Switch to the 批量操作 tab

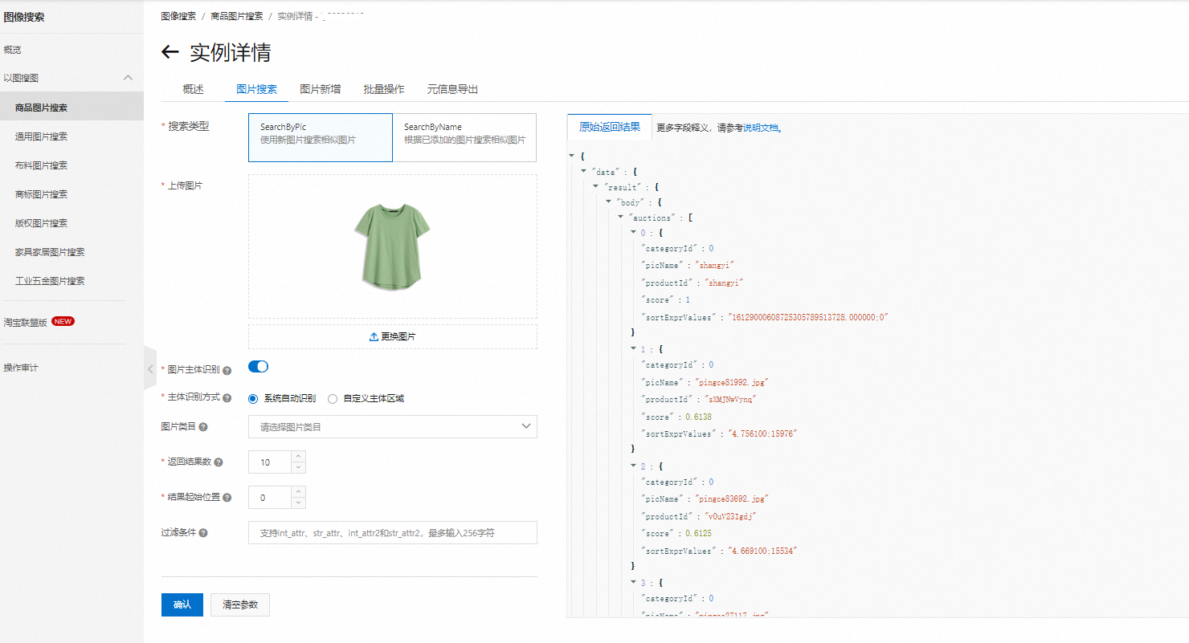384,89
